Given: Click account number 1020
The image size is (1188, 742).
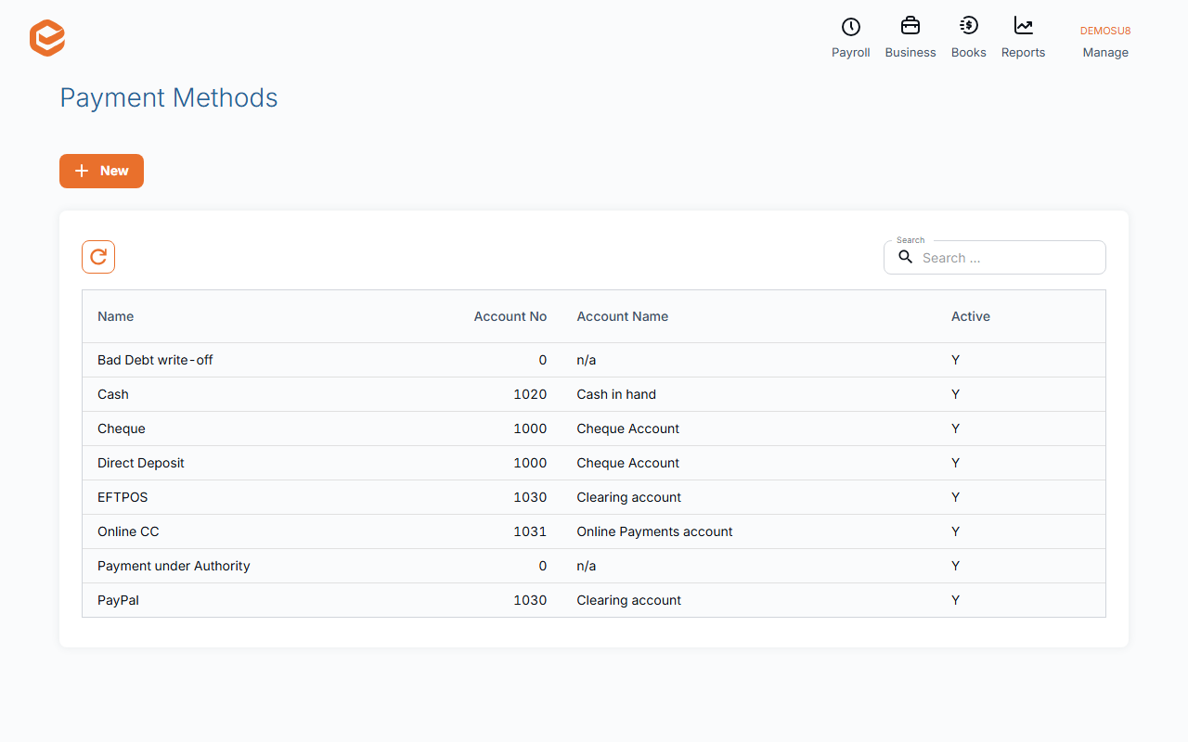Looking at the screenshot, I should click(x=530, y=394).
